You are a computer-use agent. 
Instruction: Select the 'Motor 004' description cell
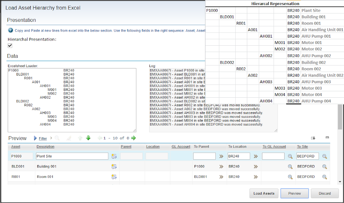pos(322,95)
